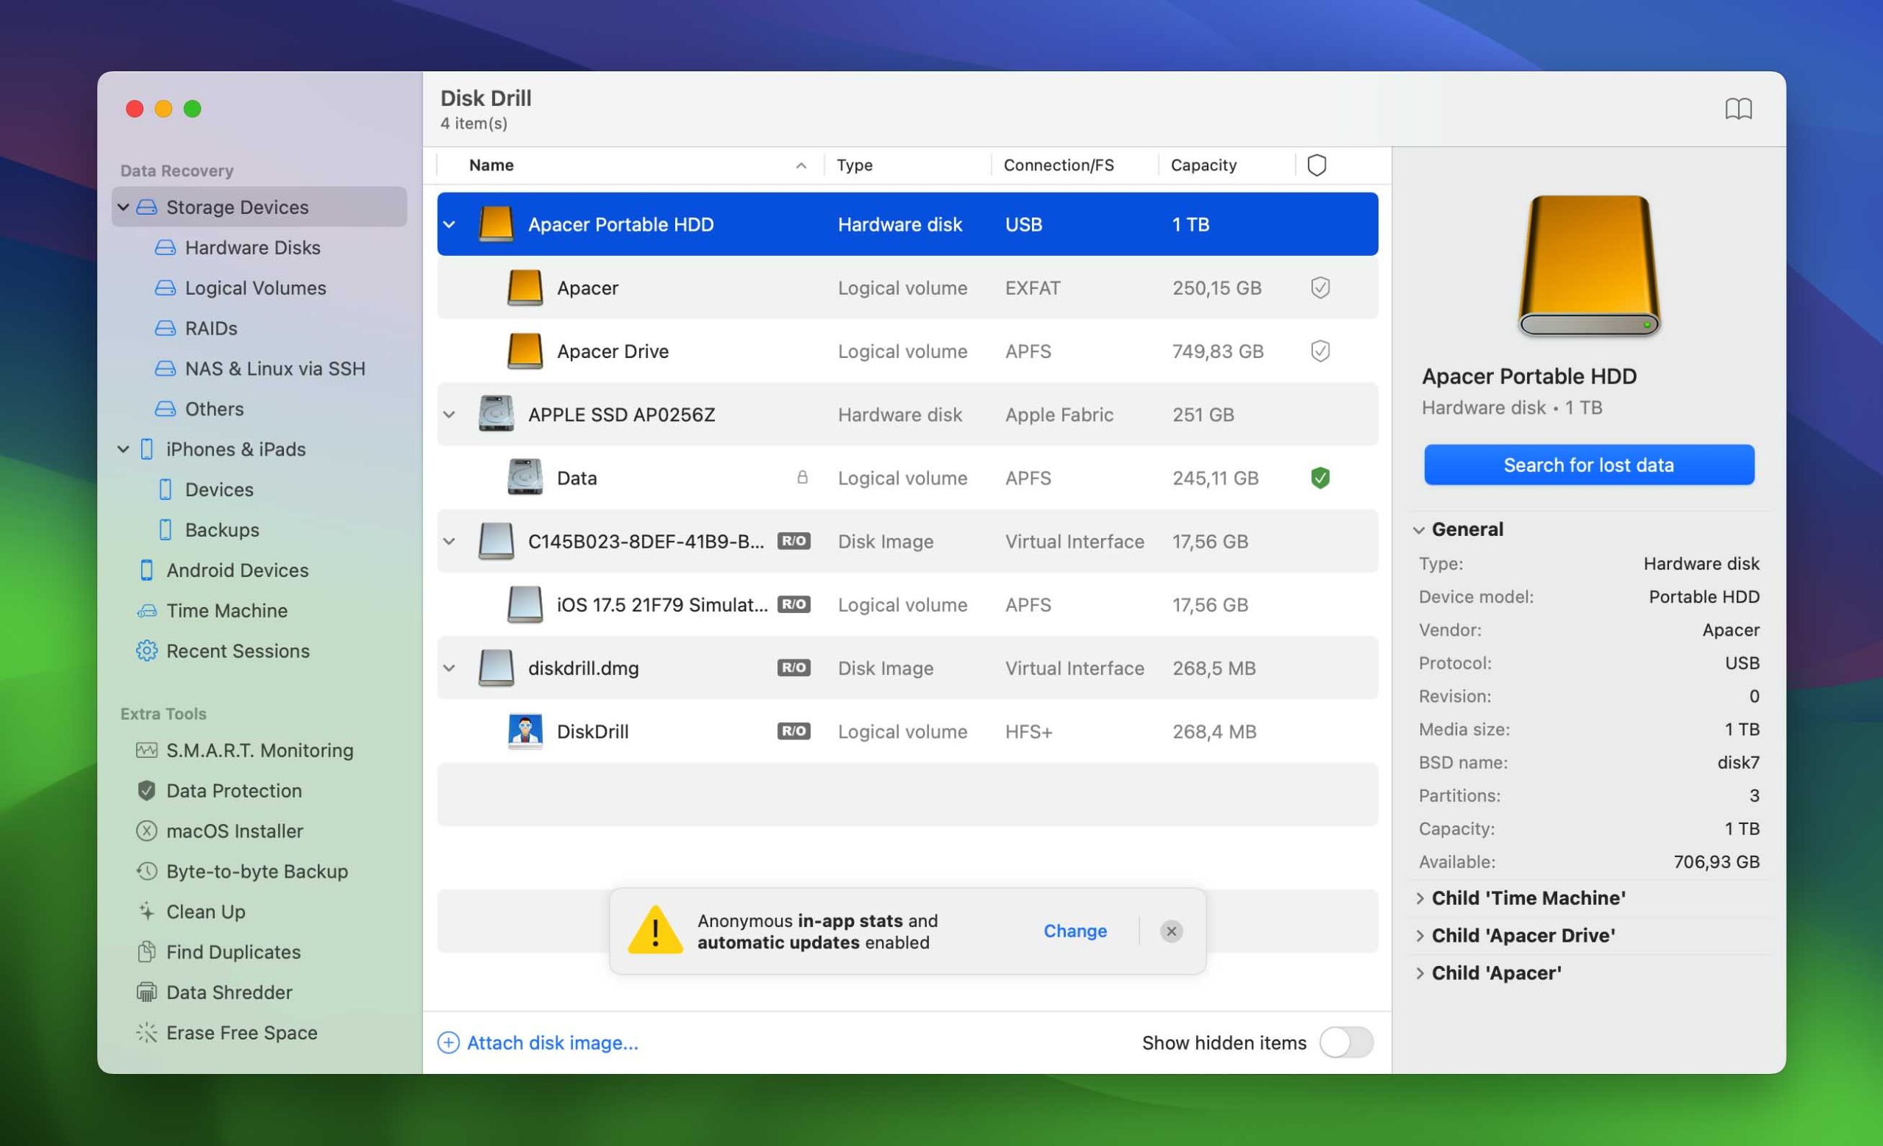
Task: Toggle anonymous in-app stats setting
Action: tap(1076, 930)
